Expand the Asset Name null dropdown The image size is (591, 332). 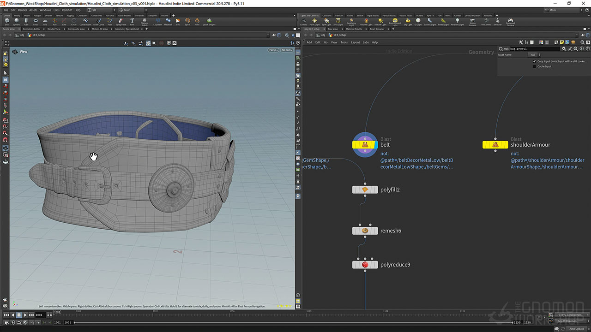pos(534,55)
